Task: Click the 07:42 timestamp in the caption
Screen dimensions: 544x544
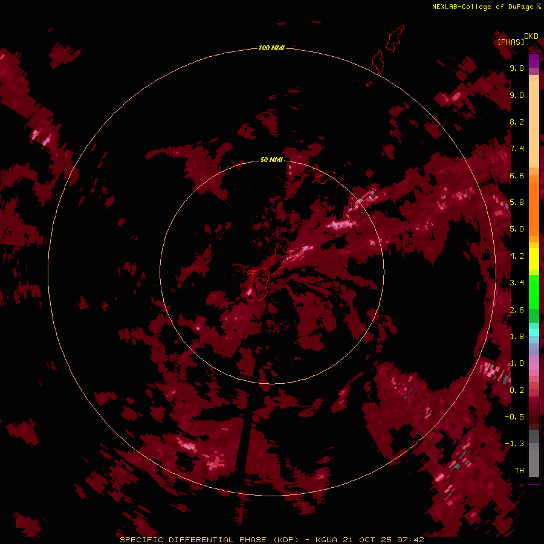Action: click(411, 540)
